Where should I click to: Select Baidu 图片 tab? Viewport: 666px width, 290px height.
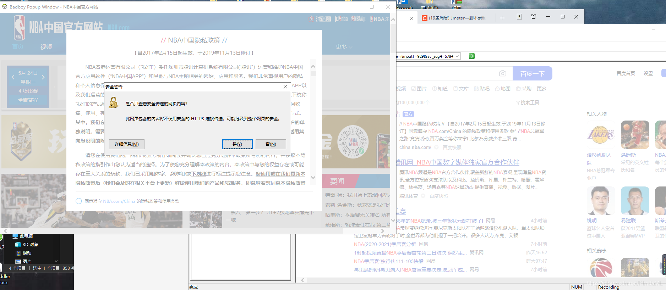point(419,89)
